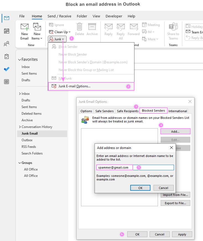The image size is (203, 241).
Task: Switch to Safe Recipients tab
Action: [x=128, y=111]
